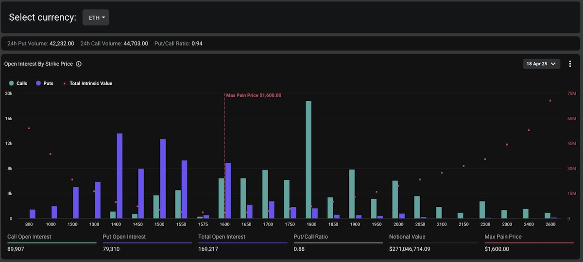Click the Max Pain Price $1,600.00 chart label

point(254,95)
